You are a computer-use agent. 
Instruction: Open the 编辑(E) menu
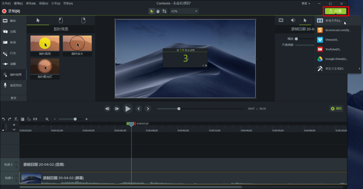tap(18, 3)
